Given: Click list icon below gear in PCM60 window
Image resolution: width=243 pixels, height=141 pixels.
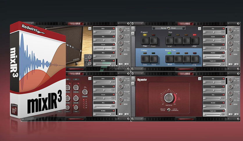Looking at the screenshot, I should 133,34.
